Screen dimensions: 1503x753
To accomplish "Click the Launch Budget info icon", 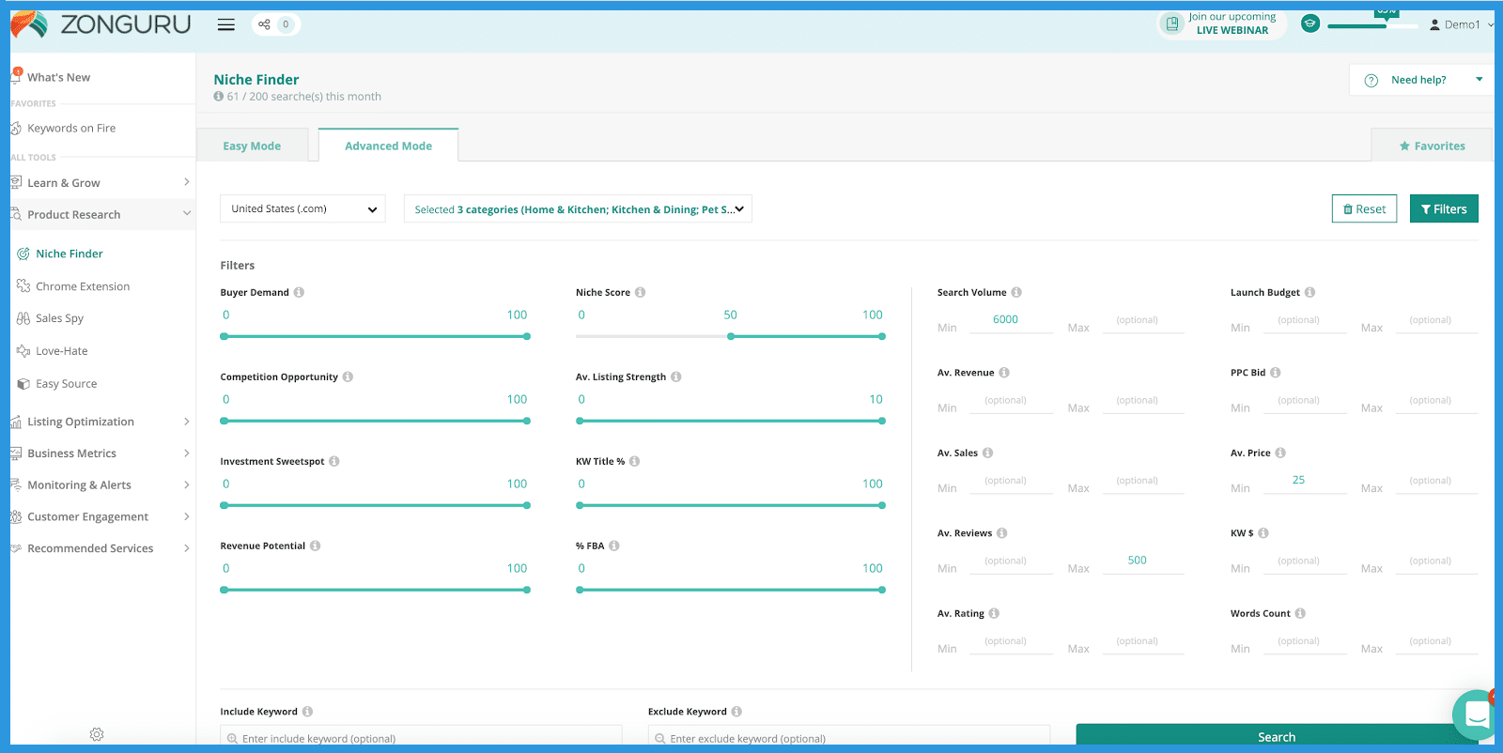I will [x=1309, y=292].
